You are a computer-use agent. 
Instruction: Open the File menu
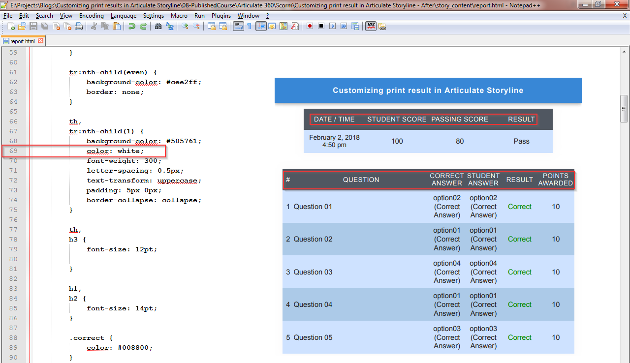8,16
